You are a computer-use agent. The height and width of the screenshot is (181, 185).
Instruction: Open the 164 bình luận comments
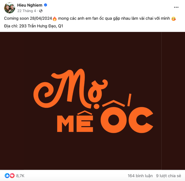pyautogui.click(x=140, y=176)
